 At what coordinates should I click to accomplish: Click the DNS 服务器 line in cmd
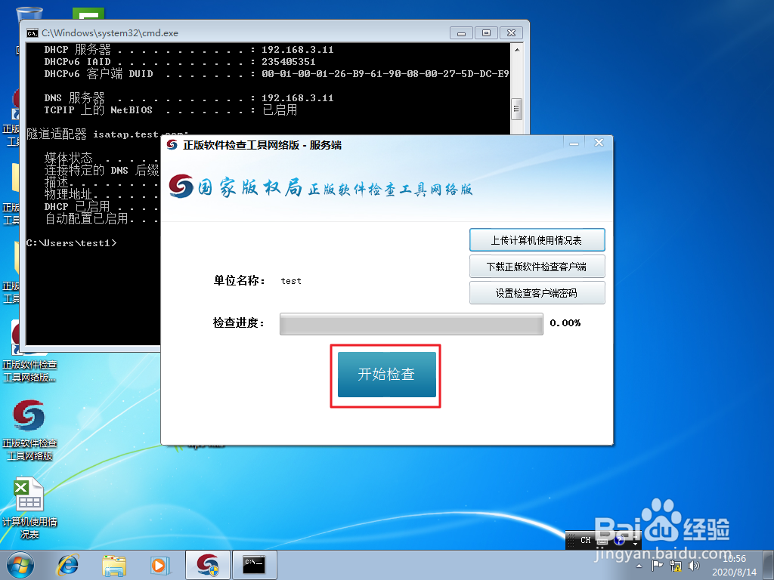pos(189,97)
